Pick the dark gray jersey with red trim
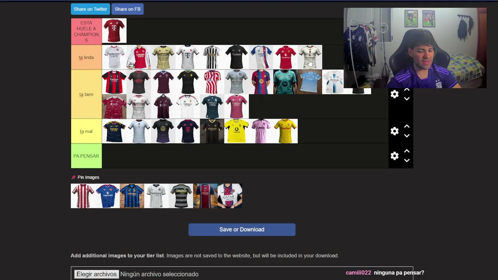This screenshot has width=498, height=280. click(x=139, y=82)
